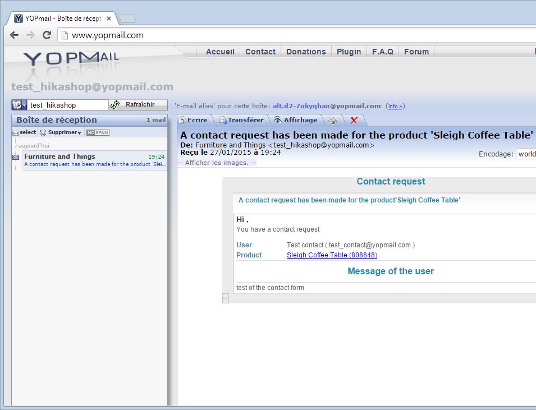Open the Accueil menu item
The height and width of the screenshot is (410, 536).
(x=220, y=52)
